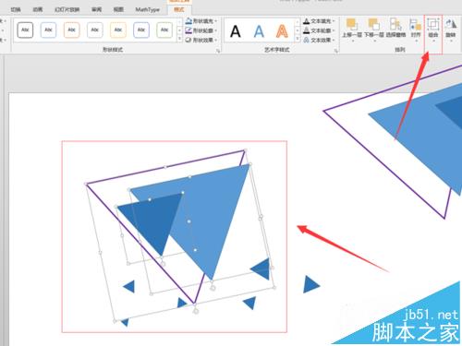Open the 形状样式 group dialog launcher
462x346 pixels.
pos(218,51)
